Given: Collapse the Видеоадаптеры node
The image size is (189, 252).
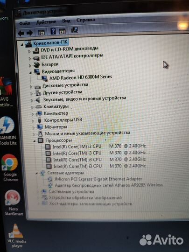Looking at the screenshot, I should coord(30,73).
